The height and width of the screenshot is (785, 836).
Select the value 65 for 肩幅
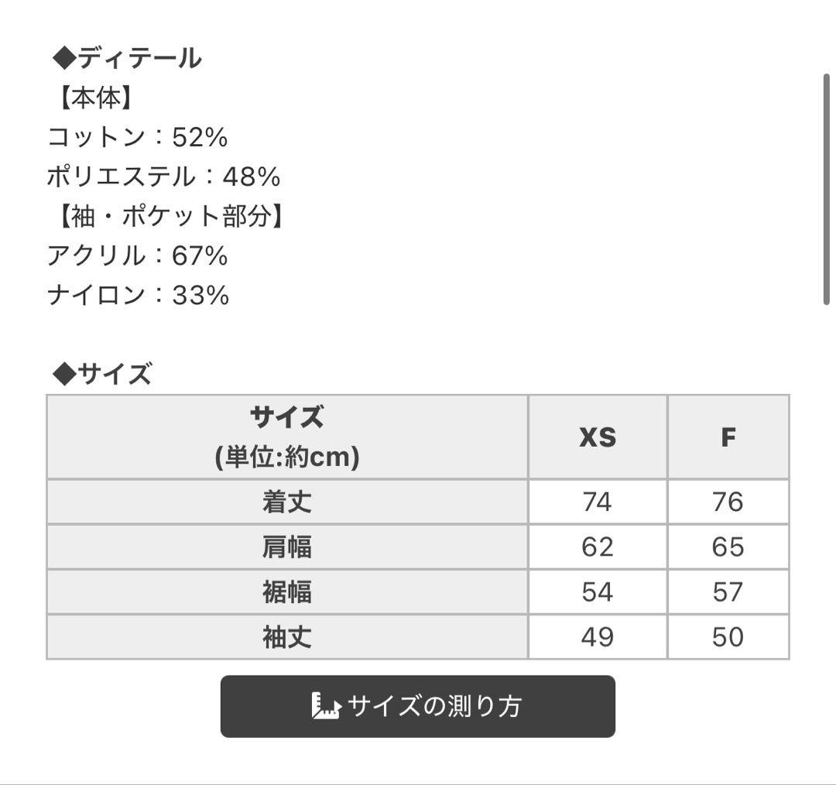coord(726,547)
